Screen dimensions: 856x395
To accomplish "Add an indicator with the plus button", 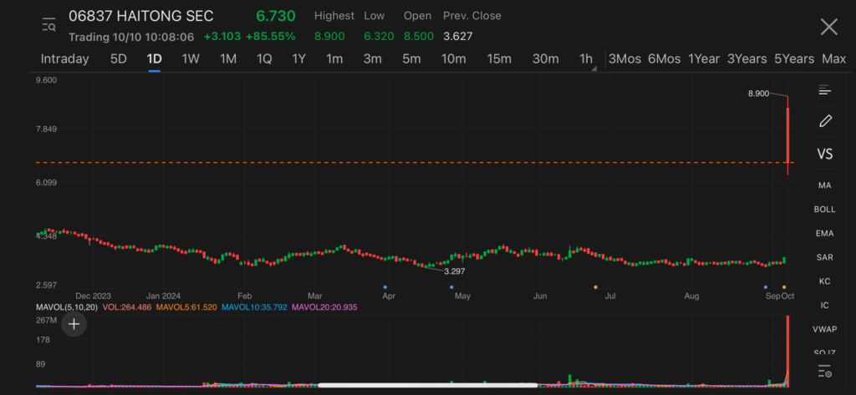I will 74,324.
